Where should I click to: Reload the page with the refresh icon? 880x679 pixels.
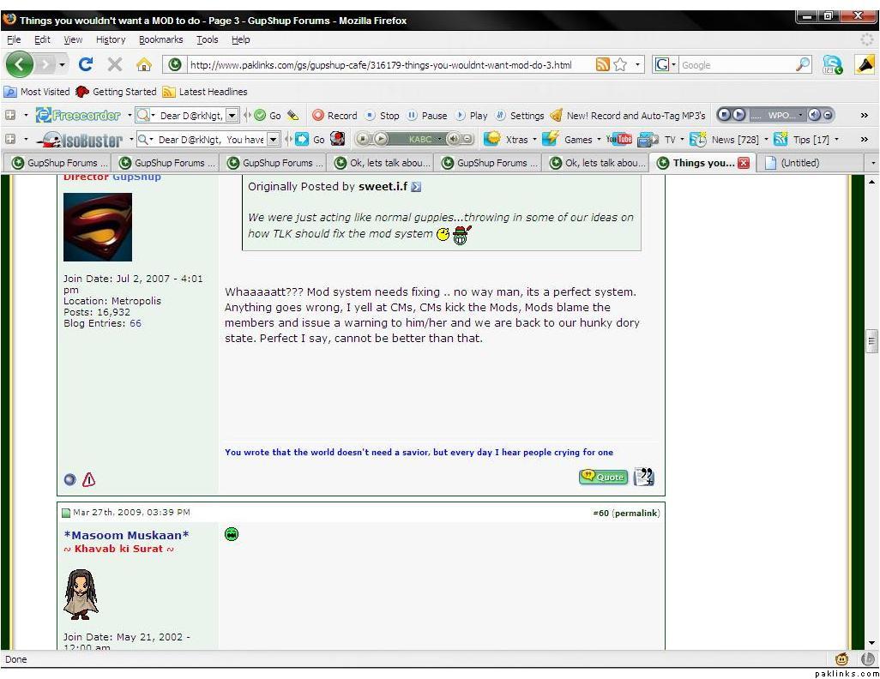[x=86, y=64]
